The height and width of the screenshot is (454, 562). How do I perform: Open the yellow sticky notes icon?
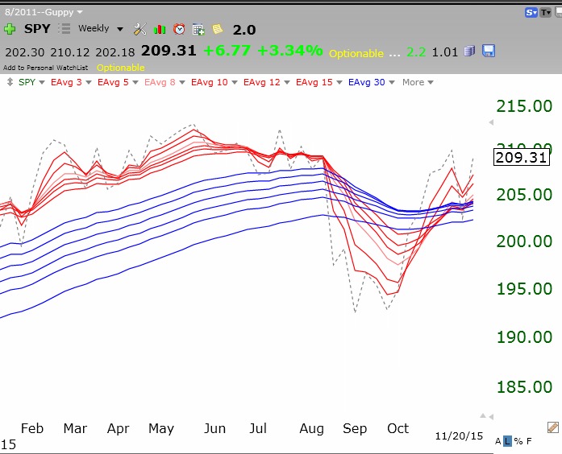click(218, 29)
